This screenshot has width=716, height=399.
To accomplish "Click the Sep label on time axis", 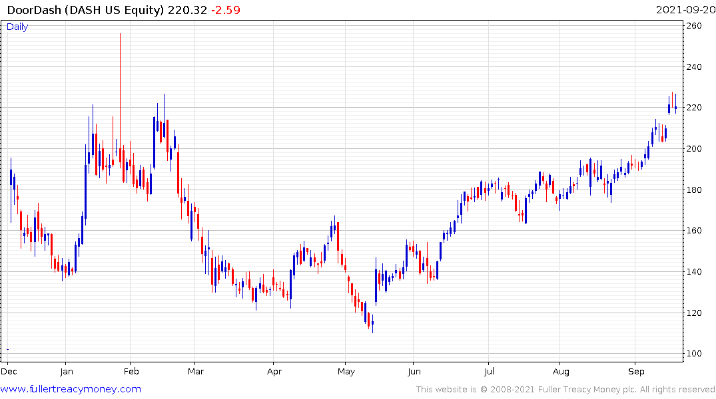I will [x=636, y=372].
